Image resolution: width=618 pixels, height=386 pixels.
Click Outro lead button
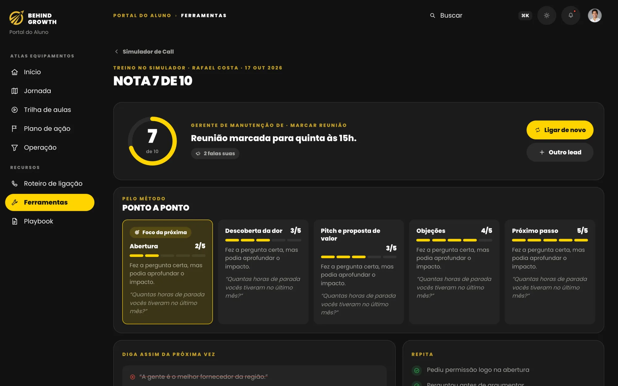pos(560,152)
